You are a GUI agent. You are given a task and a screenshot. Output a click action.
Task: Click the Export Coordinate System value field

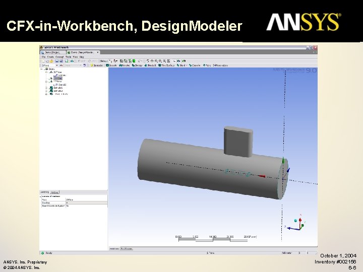pyautogui.click(x=87, y=206)
